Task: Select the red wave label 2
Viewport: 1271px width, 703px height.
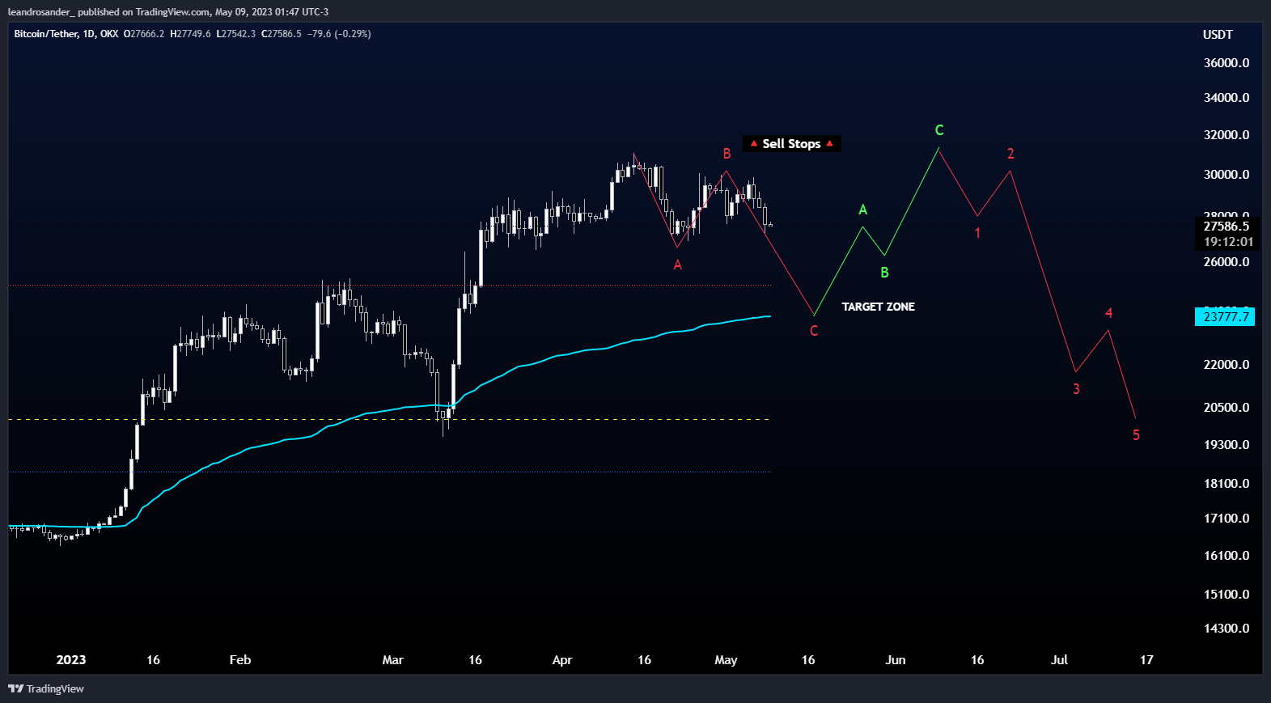Action: pos(1010,154)
